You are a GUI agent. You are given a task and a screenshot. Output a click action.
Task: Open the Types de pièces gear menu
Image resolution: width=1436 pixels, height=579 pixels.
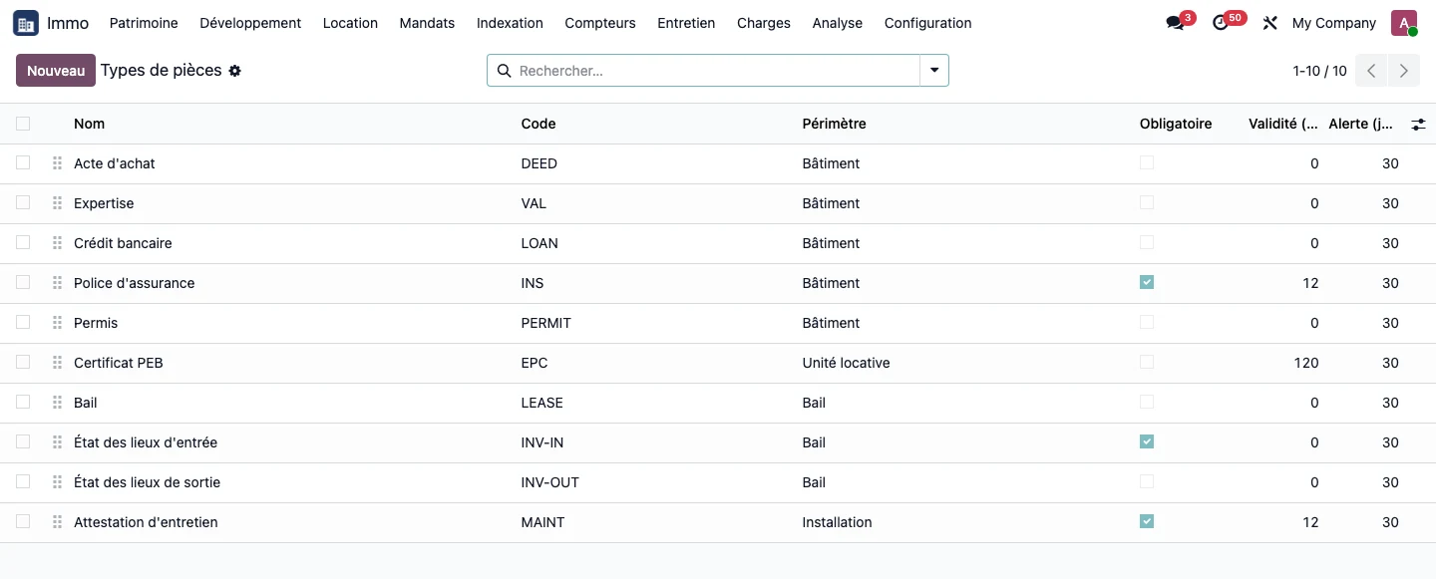point(235,71)
